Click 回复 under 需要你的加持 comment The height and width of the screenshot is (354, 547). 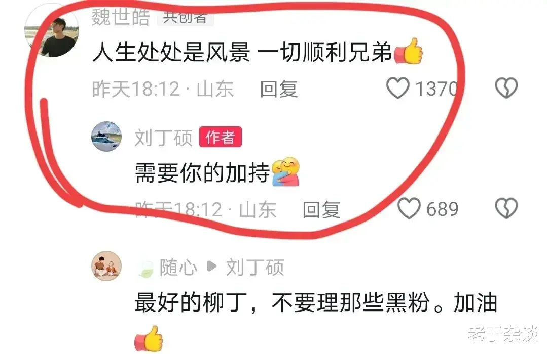(321, 209)
